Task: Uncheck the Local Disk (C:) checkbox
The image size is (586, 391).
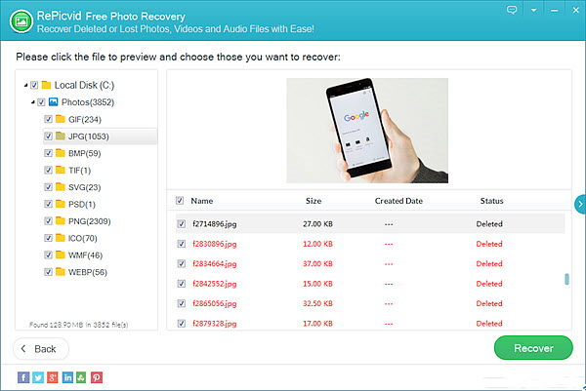Action: click(34, 85)
